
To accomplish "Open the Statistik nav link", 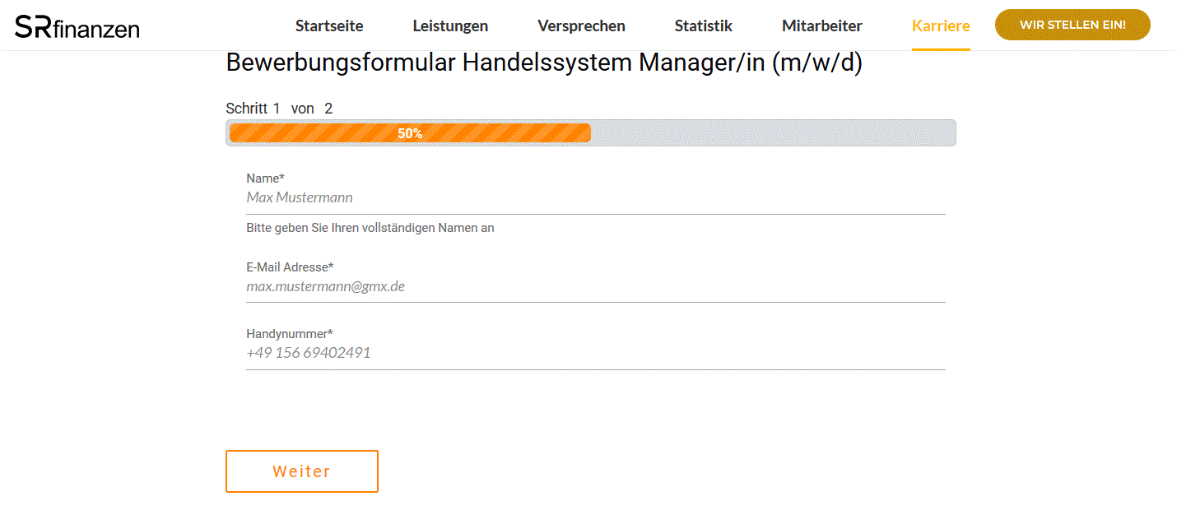I will pyautogui.click(x=703, y=26).
